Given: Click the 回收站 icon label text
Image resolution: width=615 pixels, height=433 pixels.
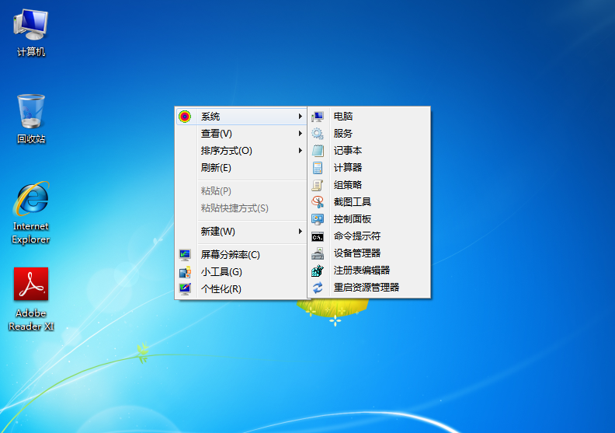Looking at the screenshot, I should 31,139.
